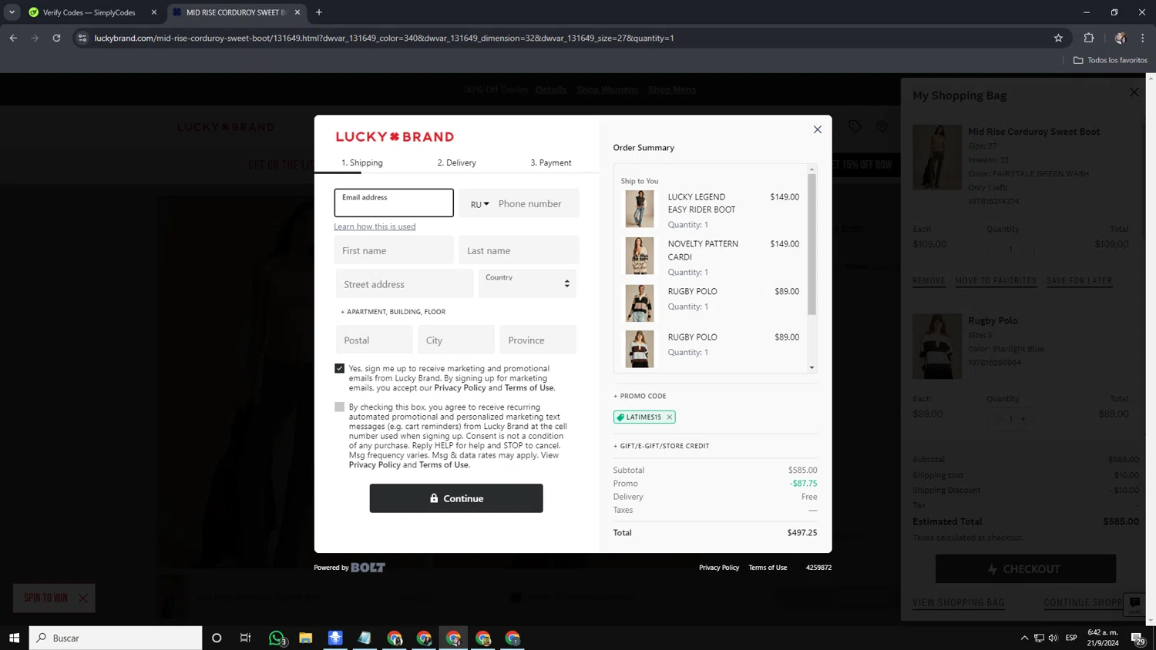Check the text message marketing consent box

pyautogui.click(x=340, y=407)
